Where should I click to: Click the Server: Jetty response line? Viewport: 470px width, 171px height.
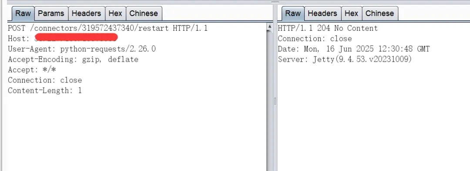[x=345, y=59]
